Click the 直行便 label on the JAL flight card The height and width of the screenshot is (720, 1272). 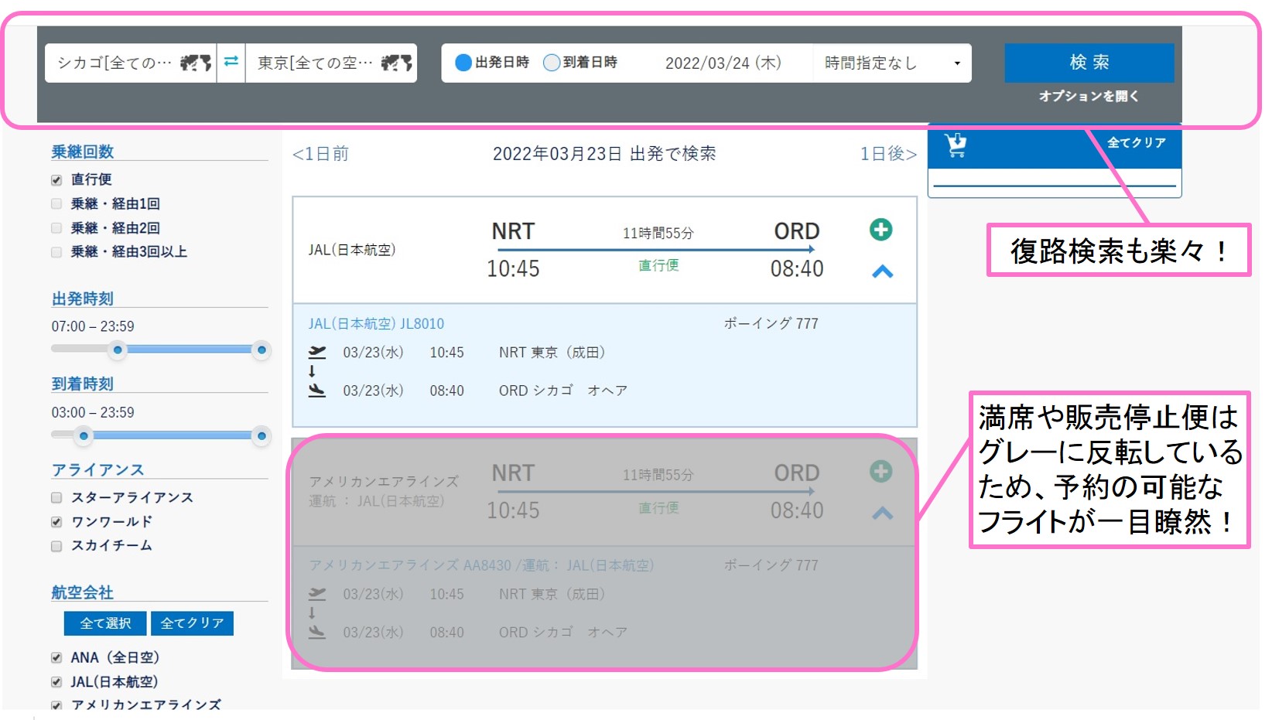point(658,265)
